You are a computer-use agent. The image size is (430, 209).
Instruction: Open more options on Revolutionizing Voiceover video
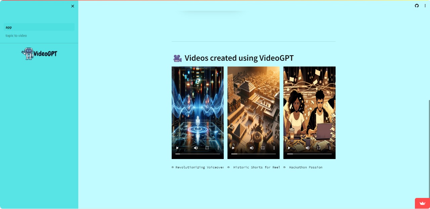[218, 148]
